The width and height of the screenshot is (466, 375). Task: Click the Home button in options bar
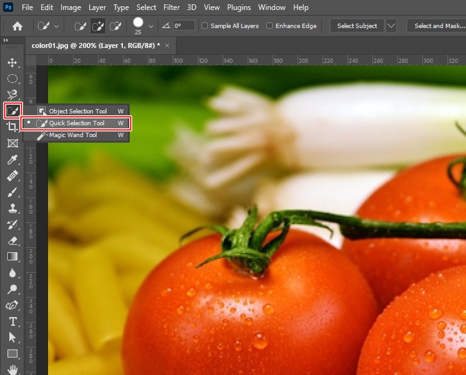tap(17, 26)
